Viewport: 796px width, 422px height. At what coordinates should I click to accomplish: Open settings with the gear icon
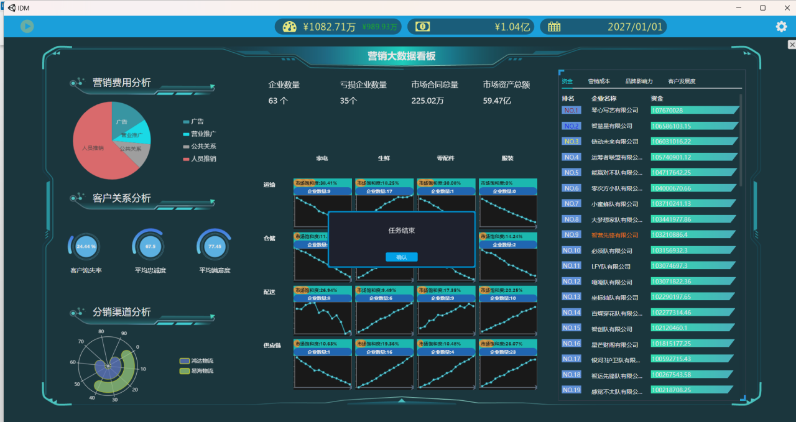[781, 26]
